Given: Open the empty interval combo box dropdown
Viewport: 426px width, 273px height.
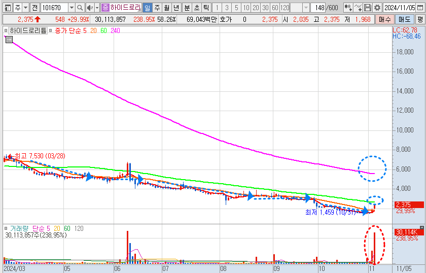Looking at the screenshot, I should [306, 8].
